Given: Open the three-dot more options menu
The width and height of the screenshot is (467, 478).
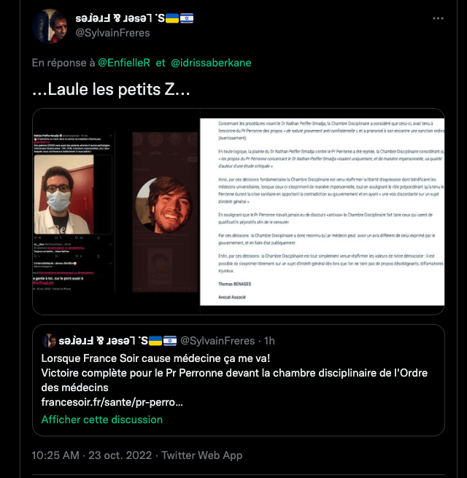Looking at the screenshot, I should [438, 18].
